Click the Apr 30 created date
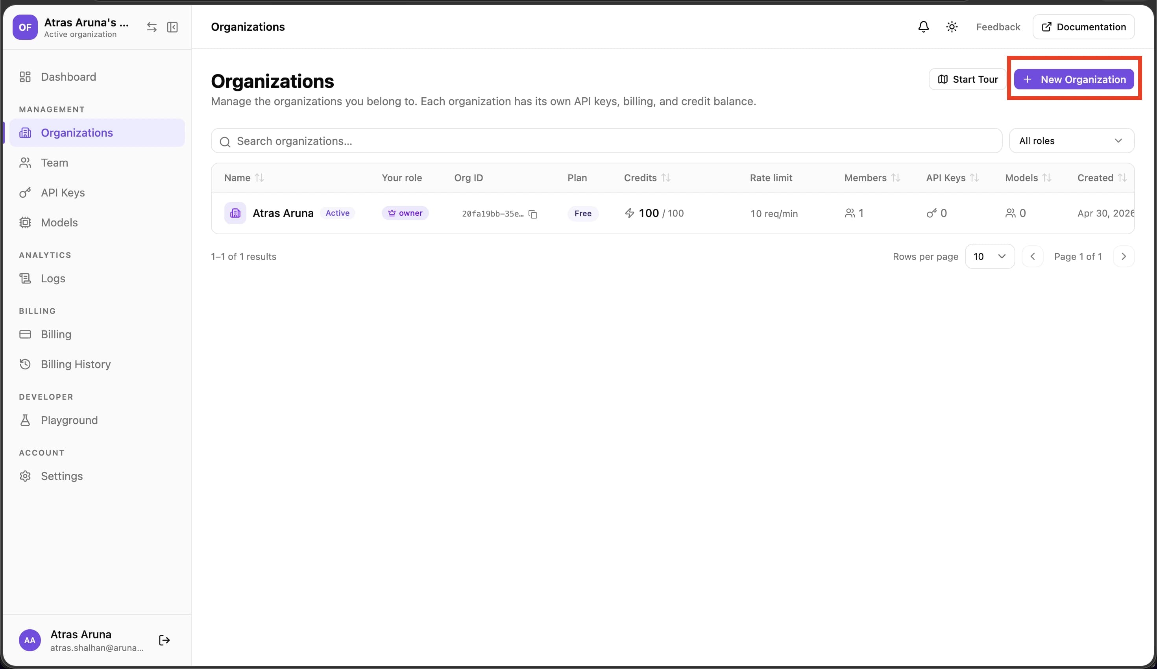Screen dimensions: 1157x669 click(x=1105, y=213)
